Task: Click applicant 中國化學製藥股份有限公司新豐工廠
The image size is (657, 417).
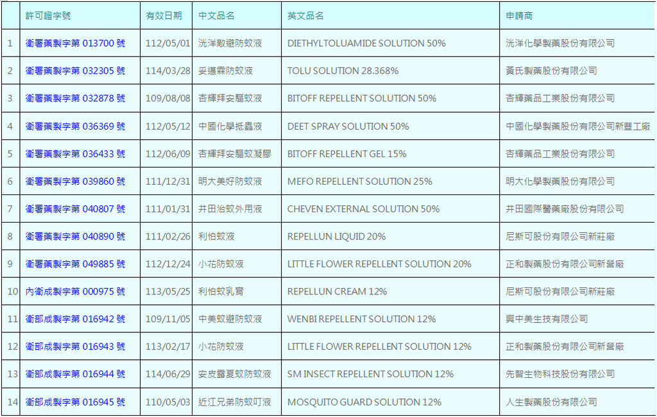Action: click(578, 126)
